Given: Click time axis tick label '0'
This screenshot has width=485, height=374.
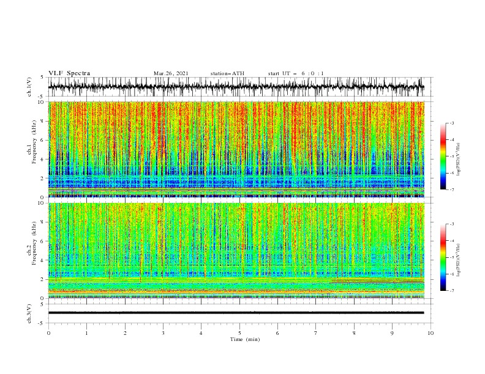Looking at the screenshot, I should pos(48,333).
